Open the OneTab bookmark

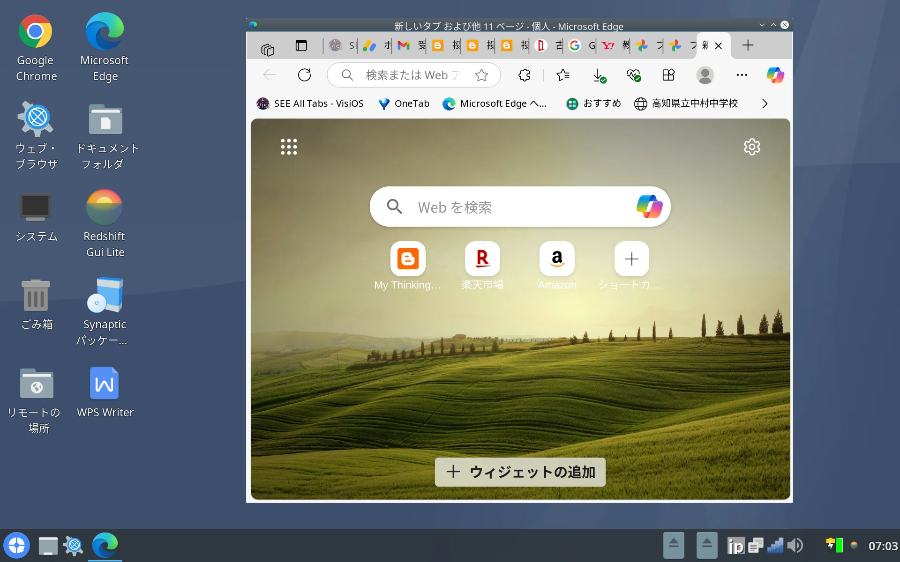pos(404,104)
